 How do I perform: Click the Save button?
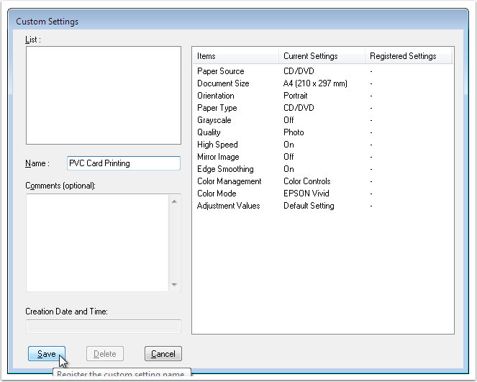click(47, 354)
